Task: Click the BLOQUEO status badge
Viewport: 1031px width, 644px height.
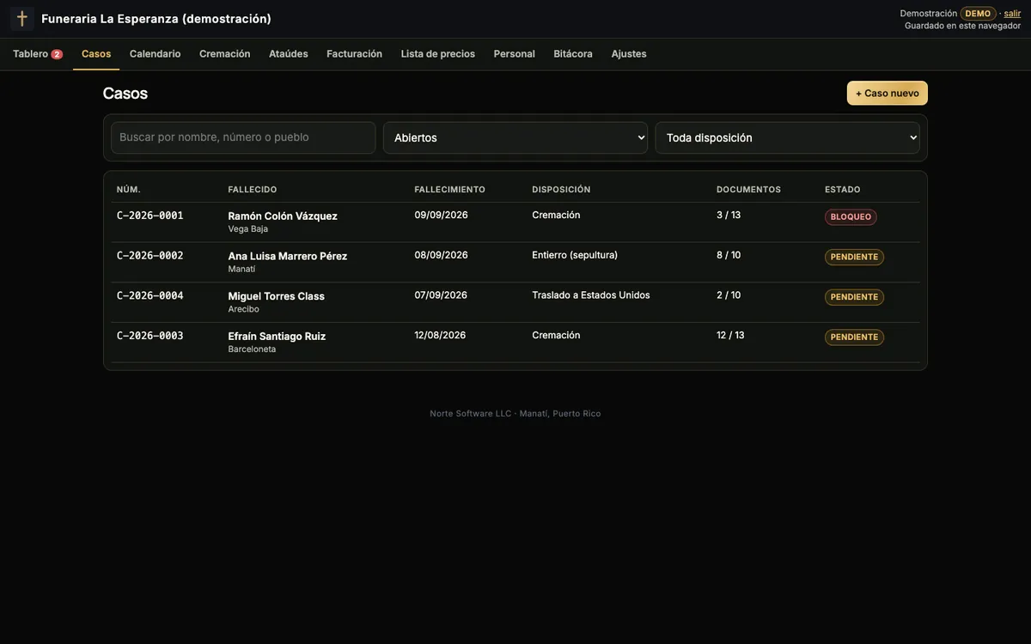Action: click(x=851, y=217)
